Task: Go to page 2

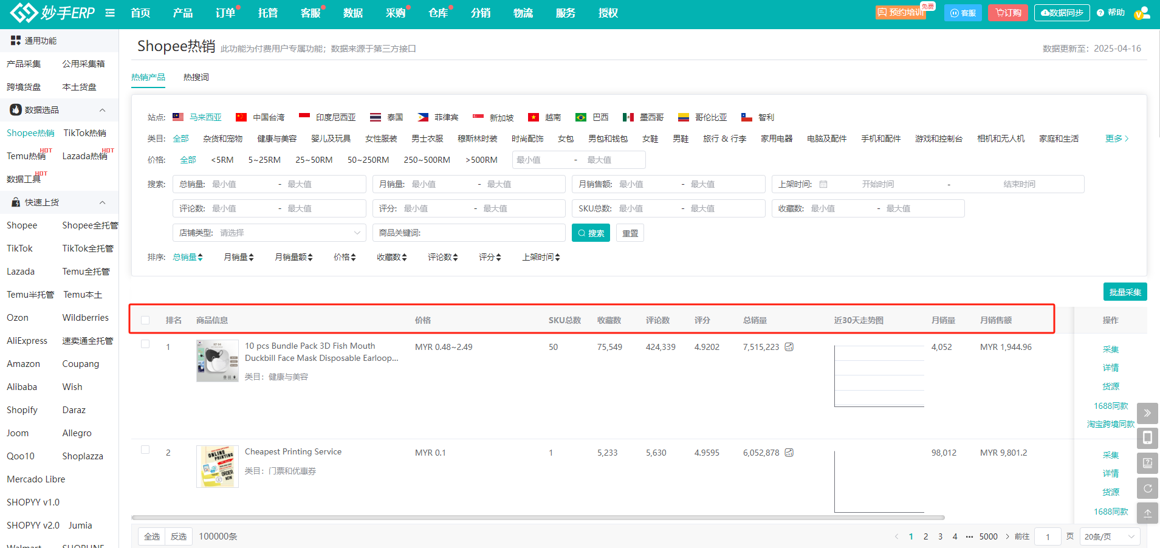Action: pos(925,536)
